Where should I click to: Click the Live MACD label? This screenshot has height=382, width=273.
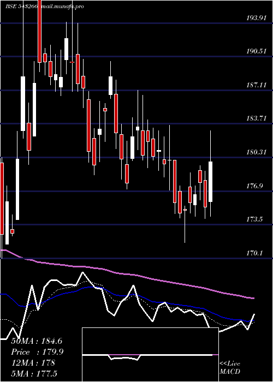click(x=230, y=367)
